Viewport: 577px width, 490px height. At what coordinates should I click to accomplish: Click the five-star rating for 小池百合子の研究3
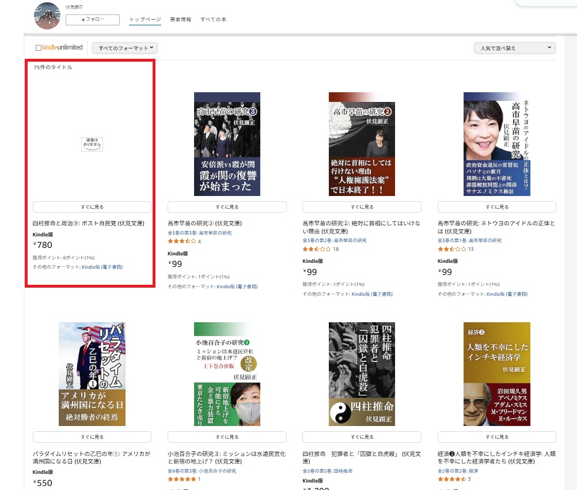(x=181, y=479)
